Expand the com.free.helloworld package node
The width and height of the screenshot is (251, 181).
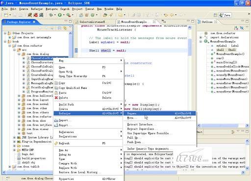[x=19, y=96]
